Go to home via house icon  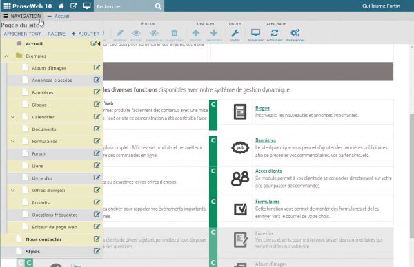pos(61,6)
